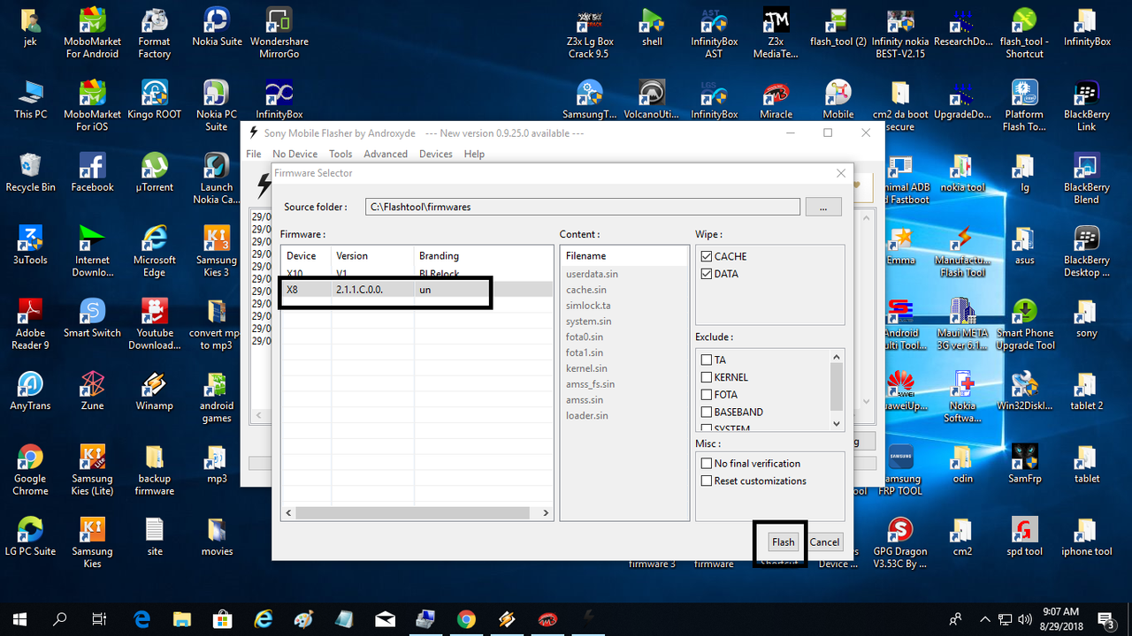The height and width of the screenshot is (636, 1132).
Task: Select the Recycle Bin icon
Action: [30, 172]
